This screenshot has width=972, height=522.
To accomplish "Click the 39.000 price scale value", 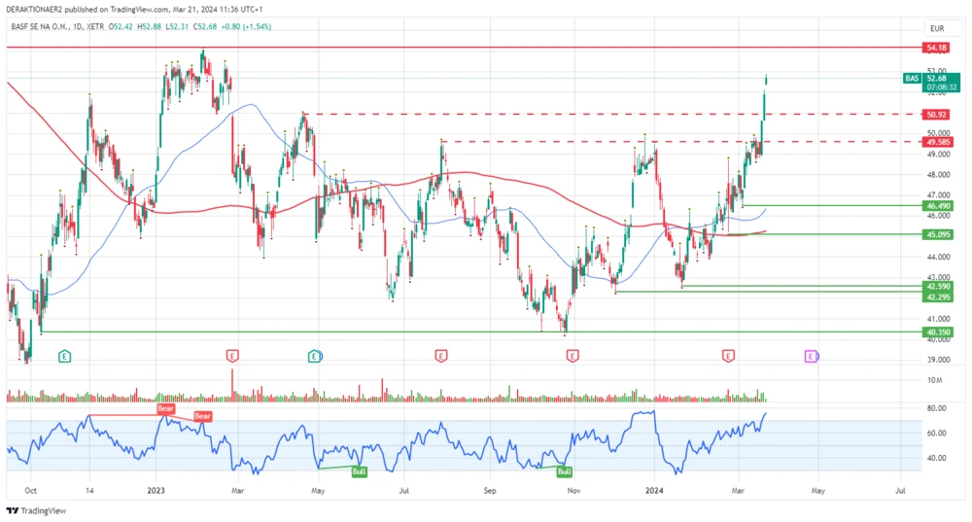I will (x=939, y=361).
